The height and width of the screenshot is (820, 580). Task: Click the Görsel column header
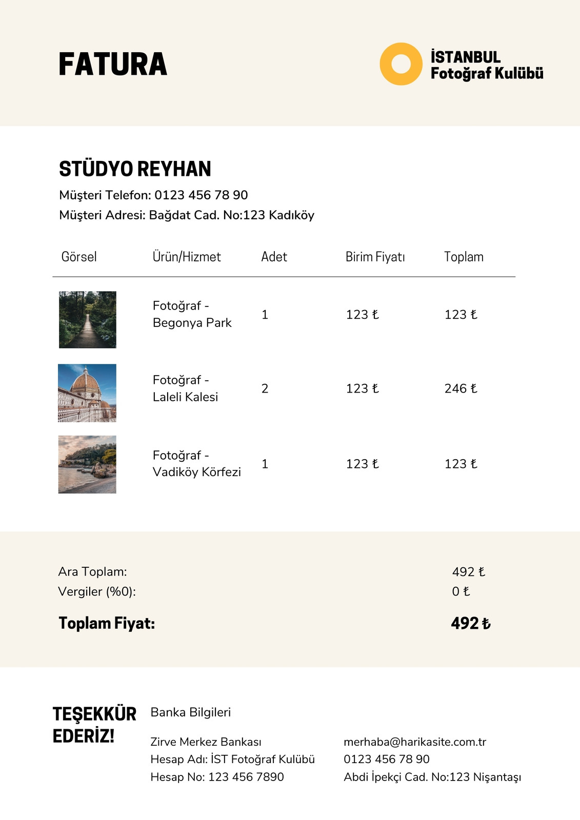point(79,257)
